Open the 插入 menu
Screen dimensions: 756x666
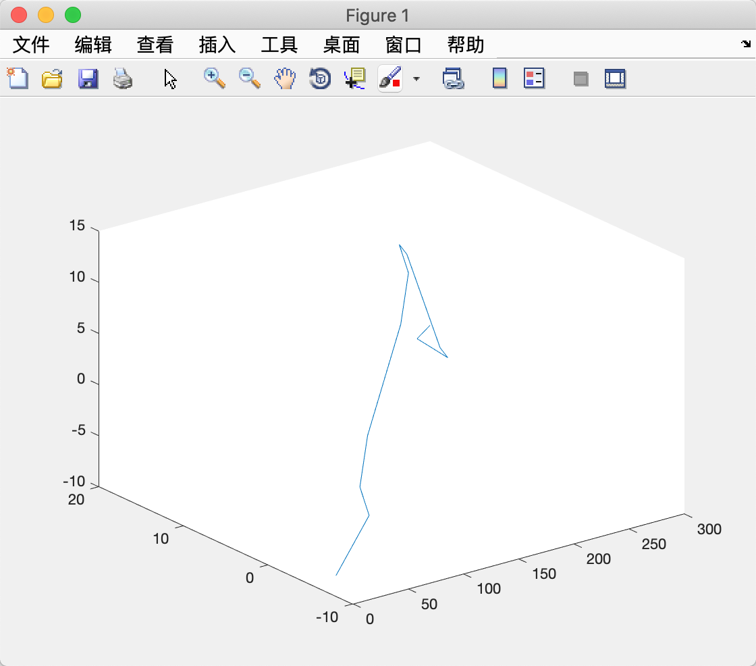tap(217, 45)
